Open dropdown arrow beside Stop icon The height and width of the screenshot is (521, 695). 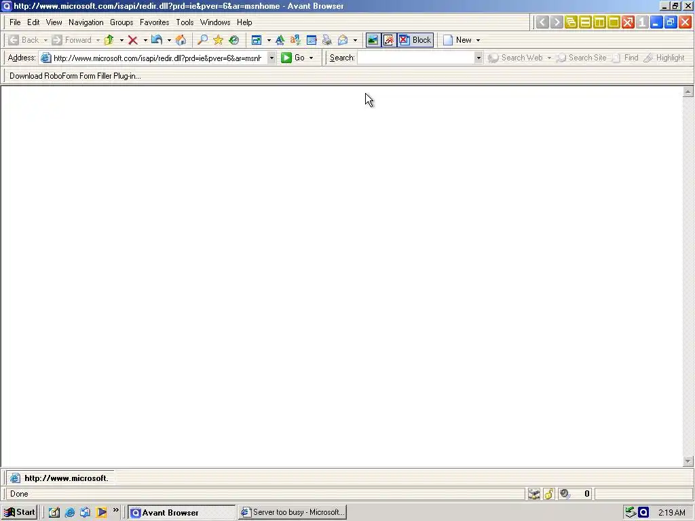point(145,40)
